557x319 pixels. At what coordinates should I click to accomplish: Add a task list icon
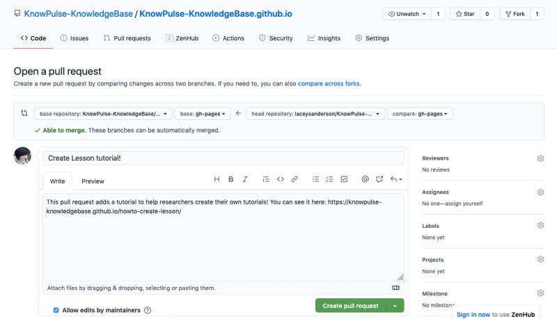[344, 179]
